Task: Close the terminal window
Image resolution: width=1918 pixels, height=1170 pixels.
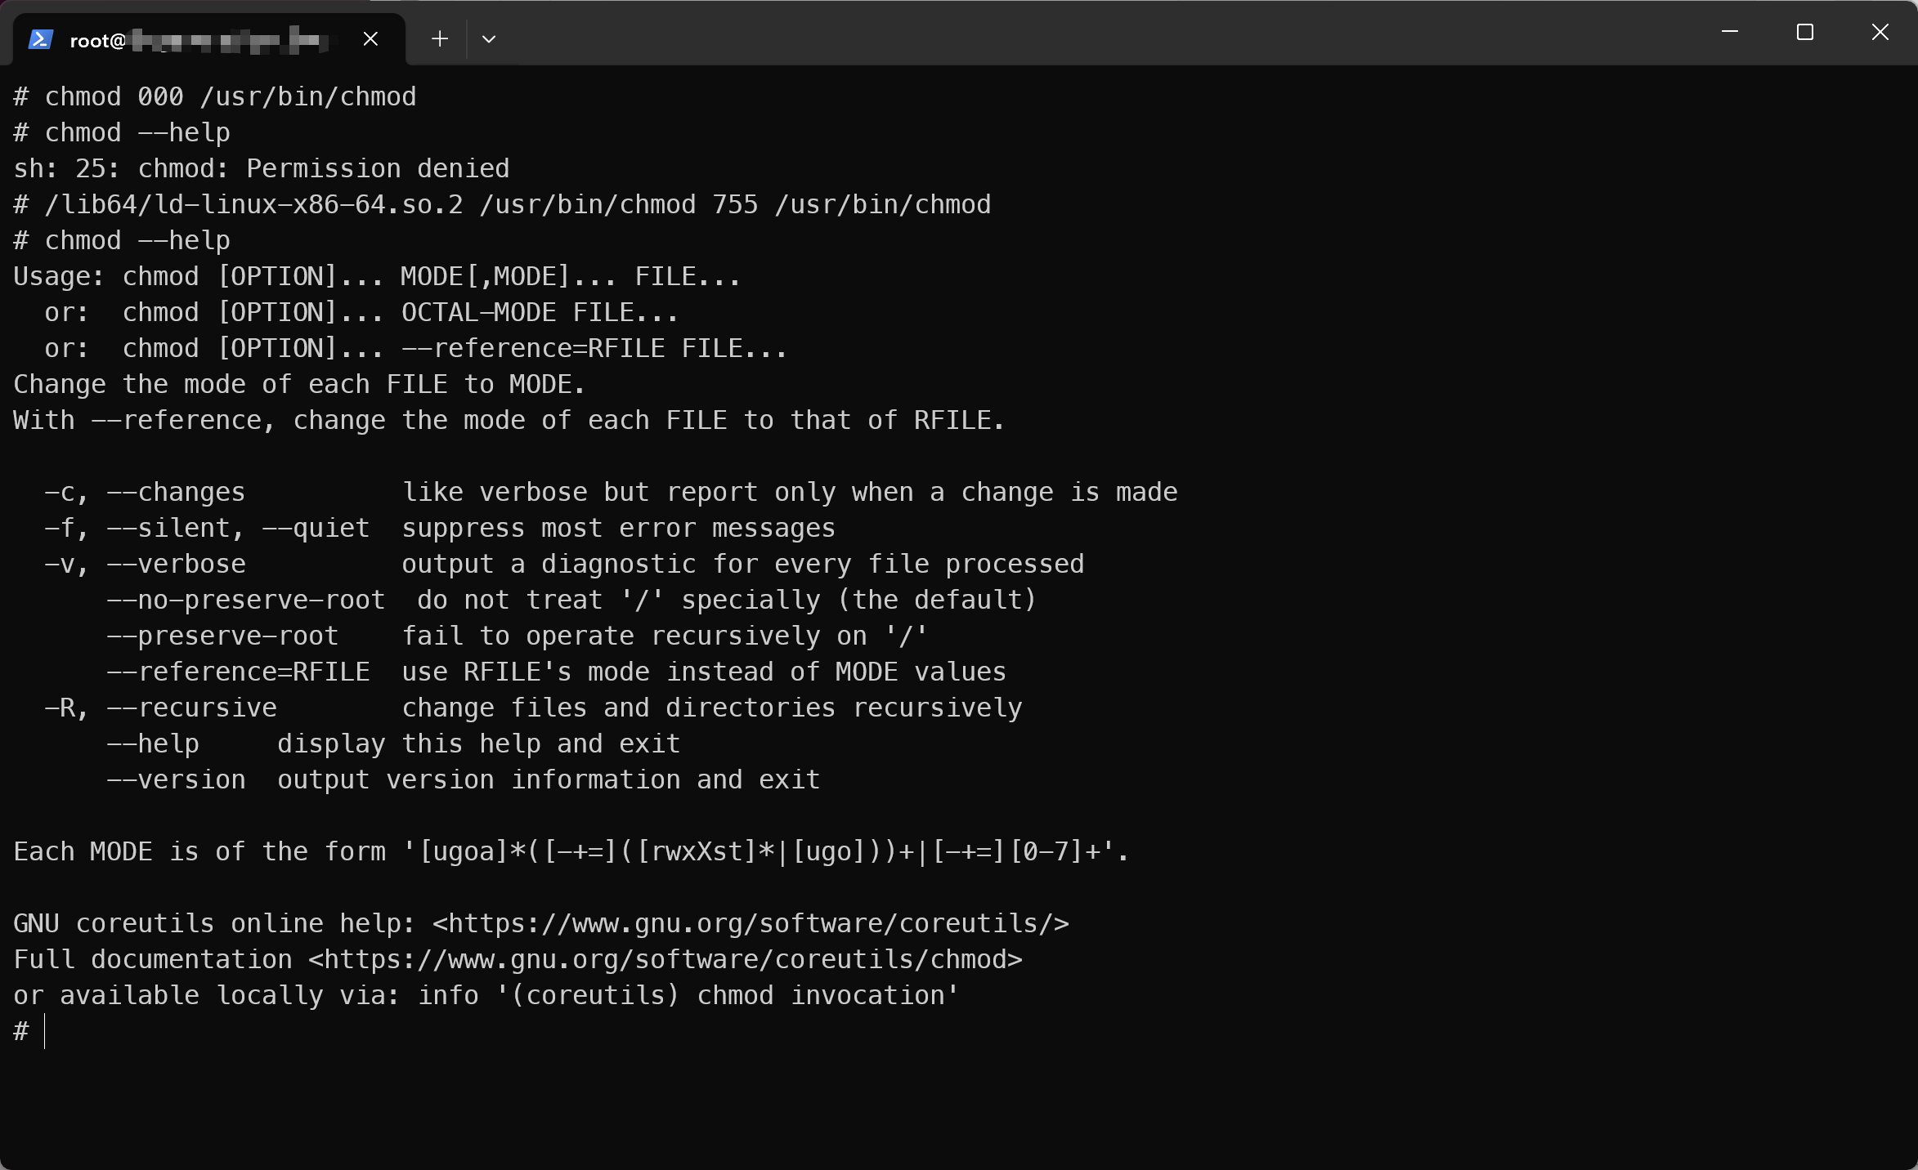Action: click(x=1880, y=33)
